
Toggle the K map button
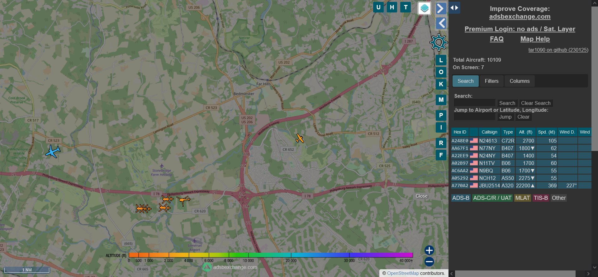441,84
